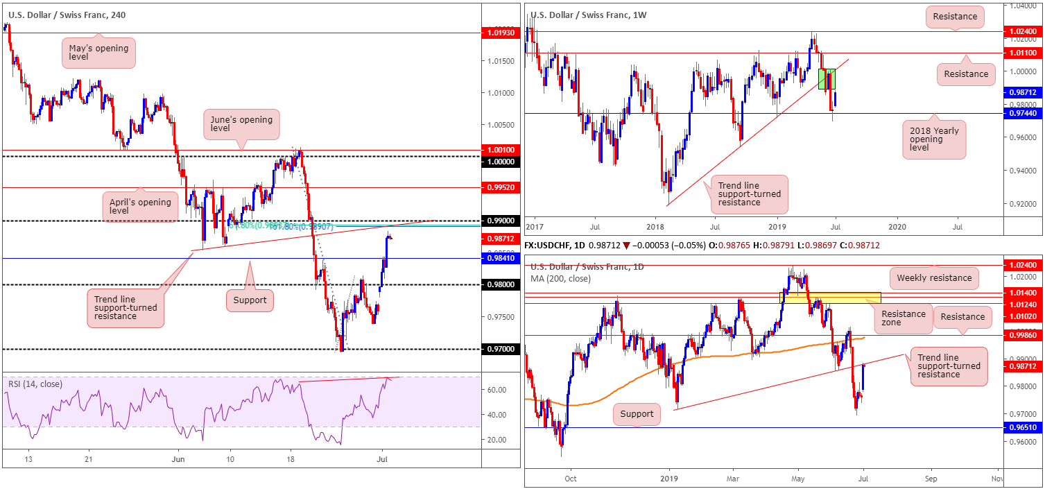Image resolution: width=1045 pixels, height=489 pixels.
Task: Select the 'Support' callout on the daily chart
Action: pos(637,414)
